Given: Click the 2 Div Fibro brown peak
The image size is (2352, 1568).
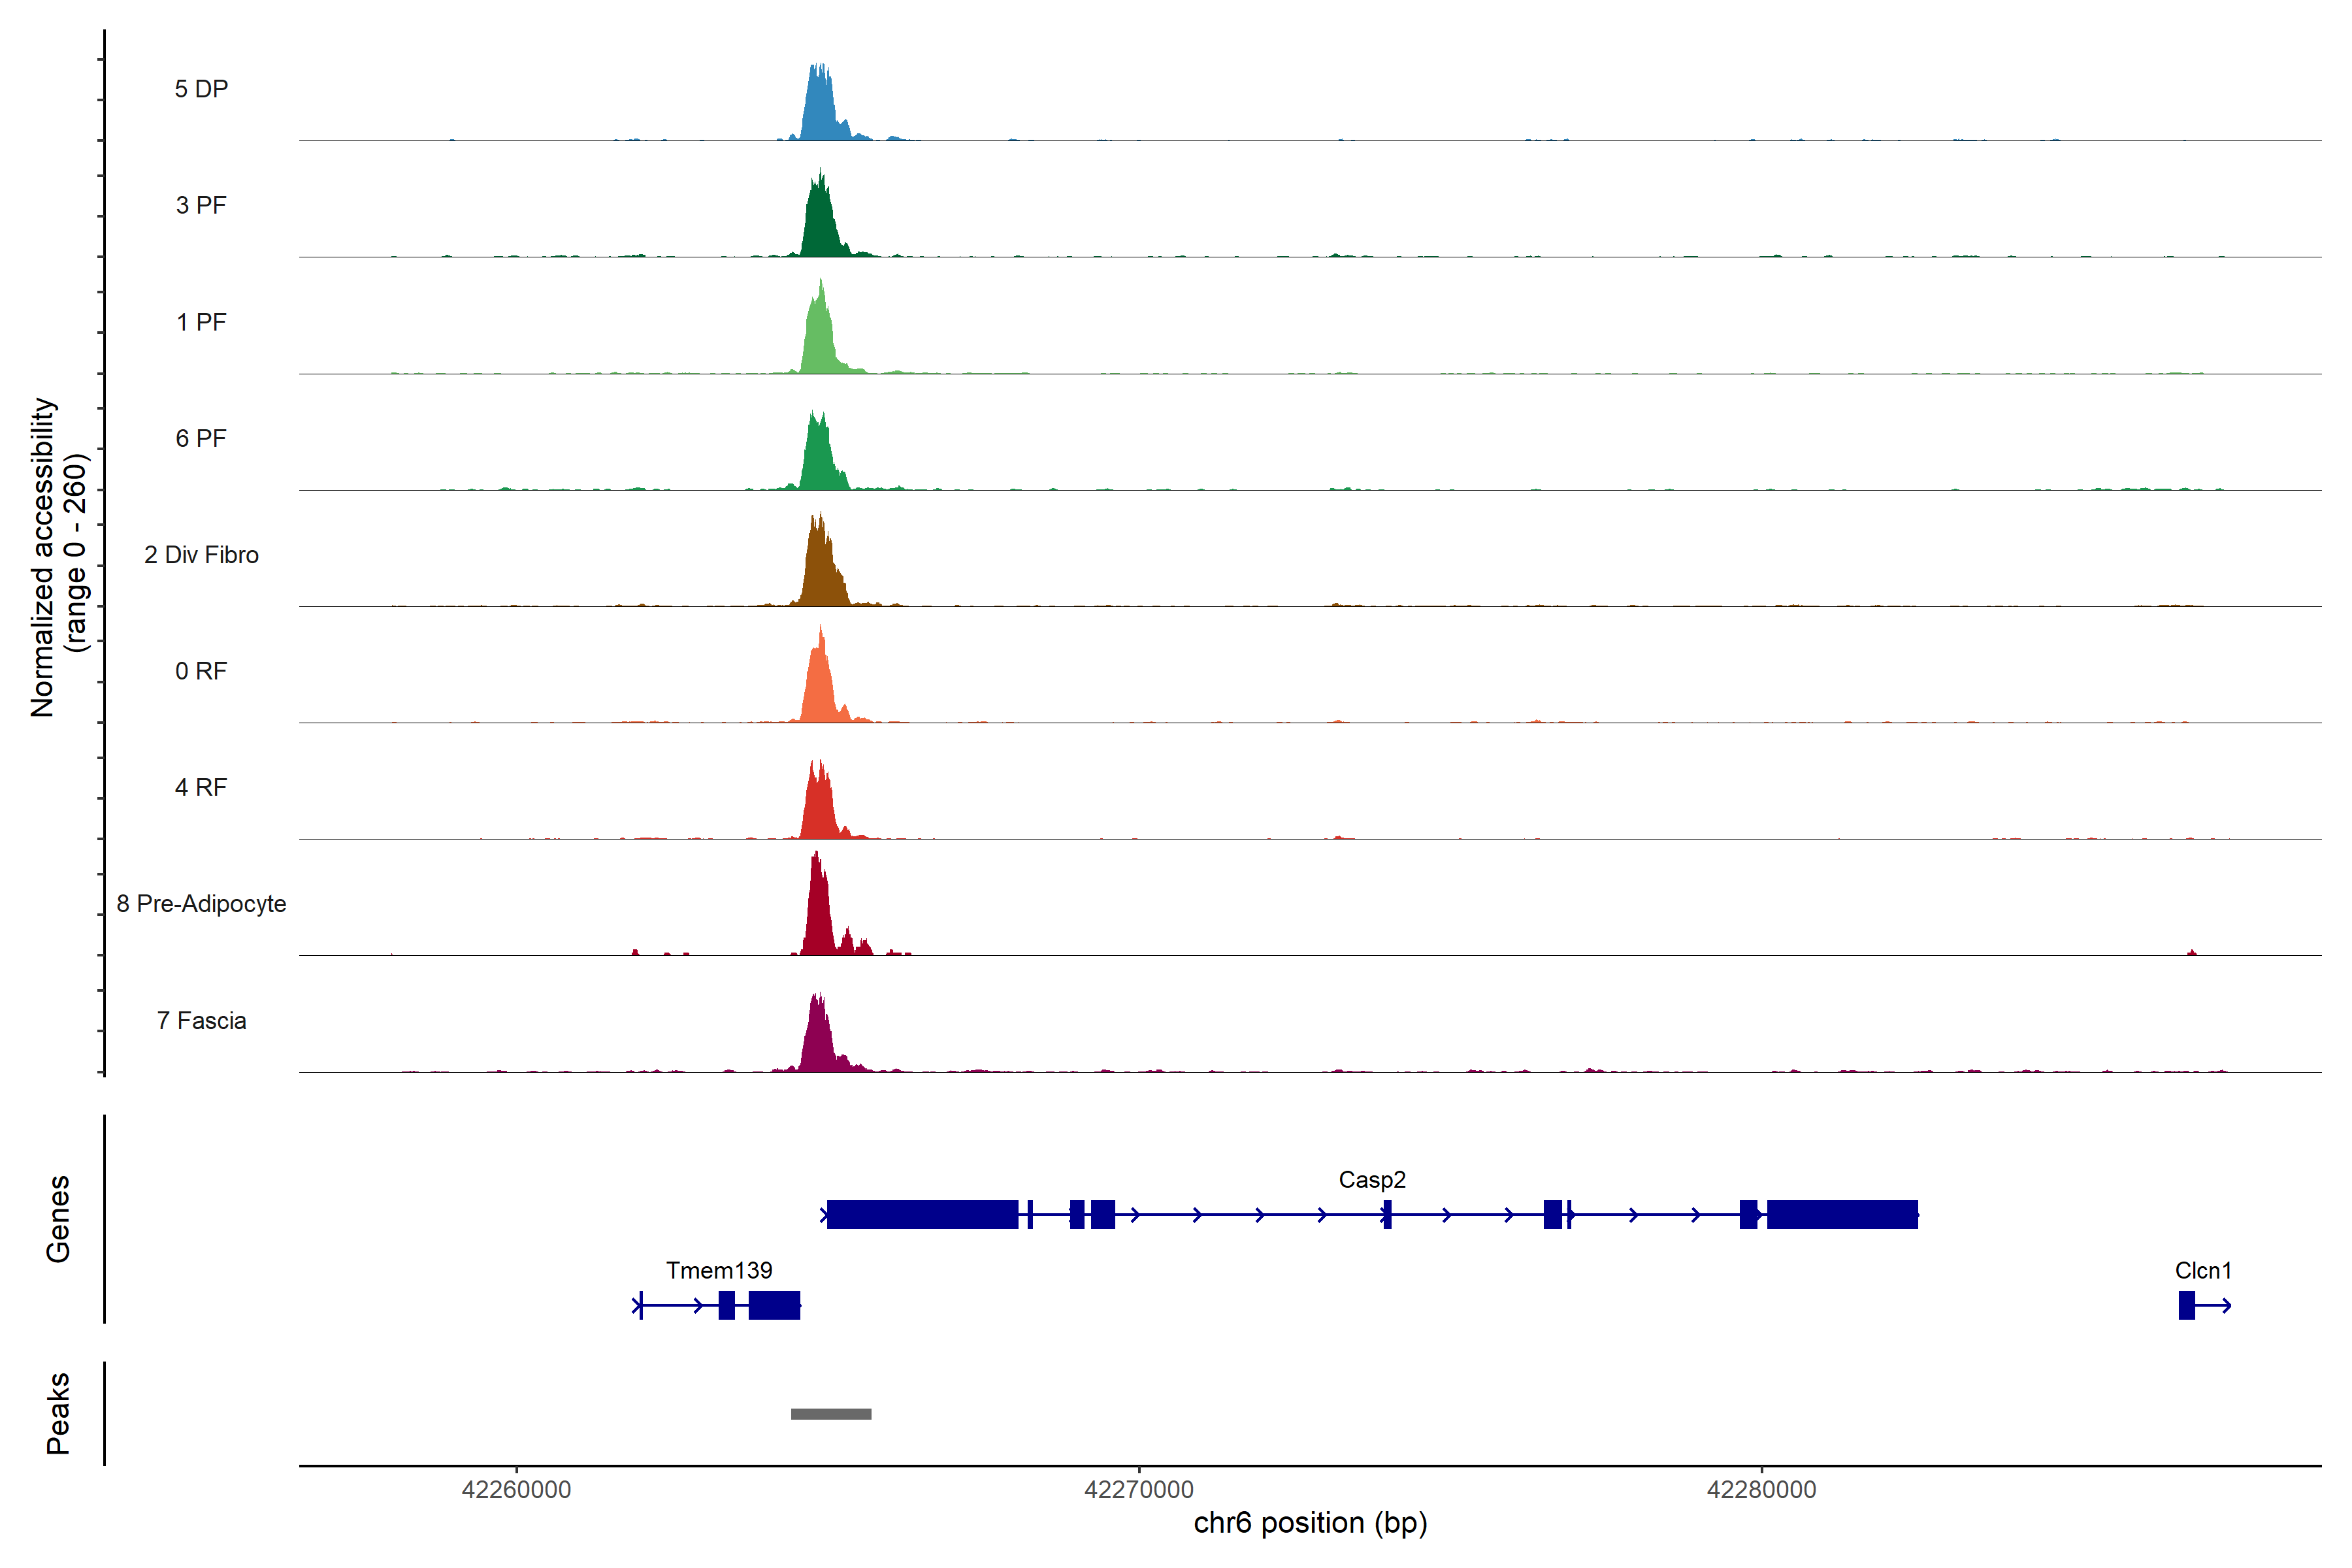Looking at the screenshot, I should [820, 572].
